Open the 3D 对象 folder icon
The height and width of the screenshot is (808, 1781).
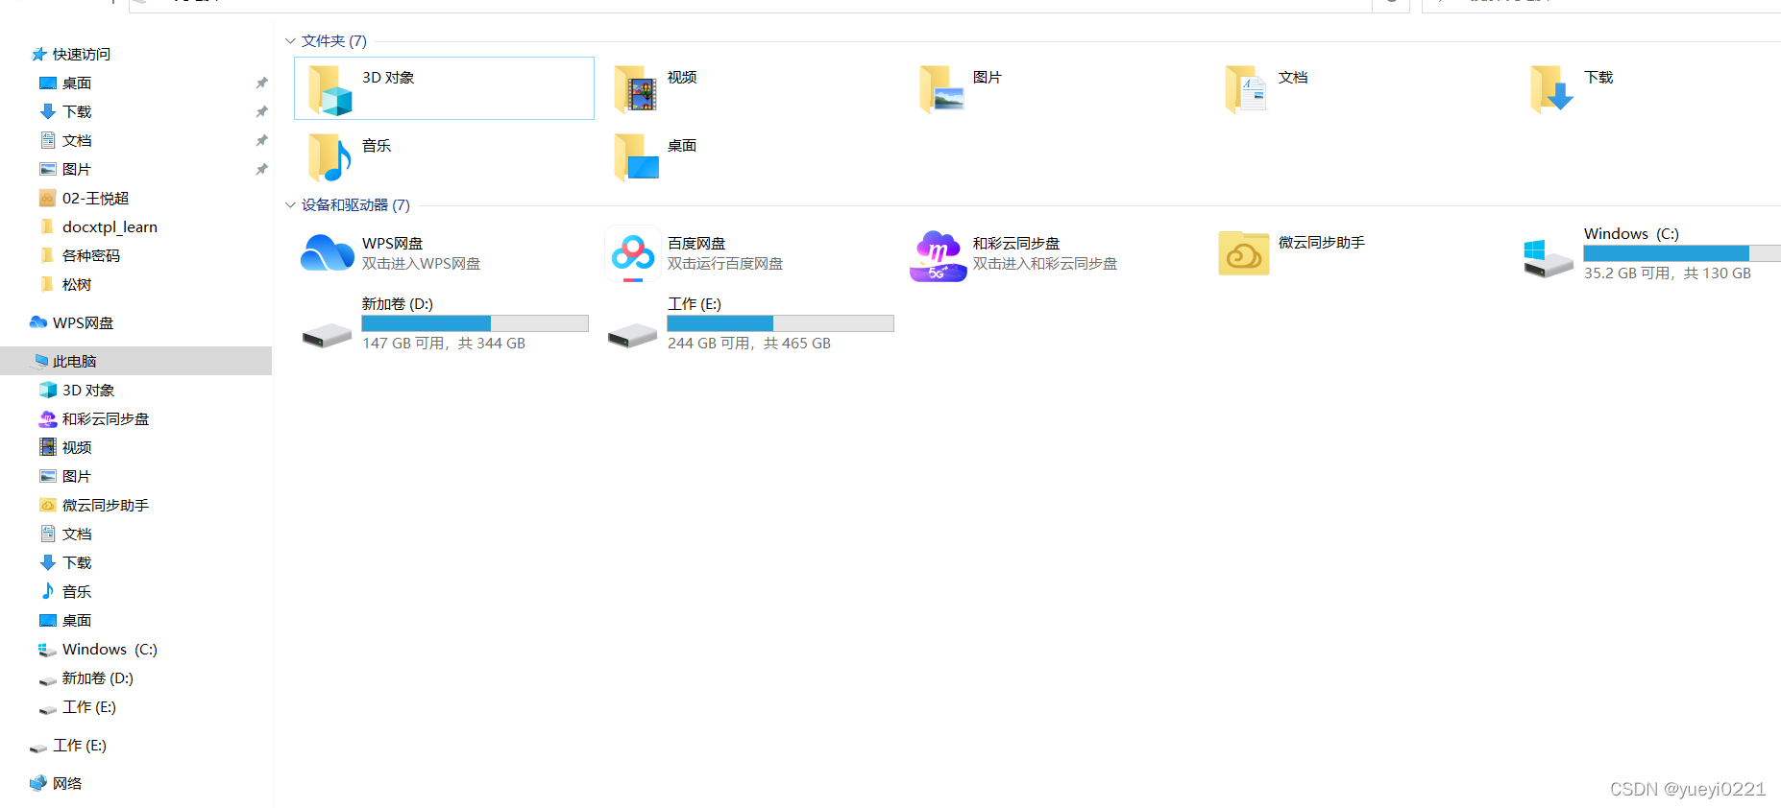coord(330,89)
